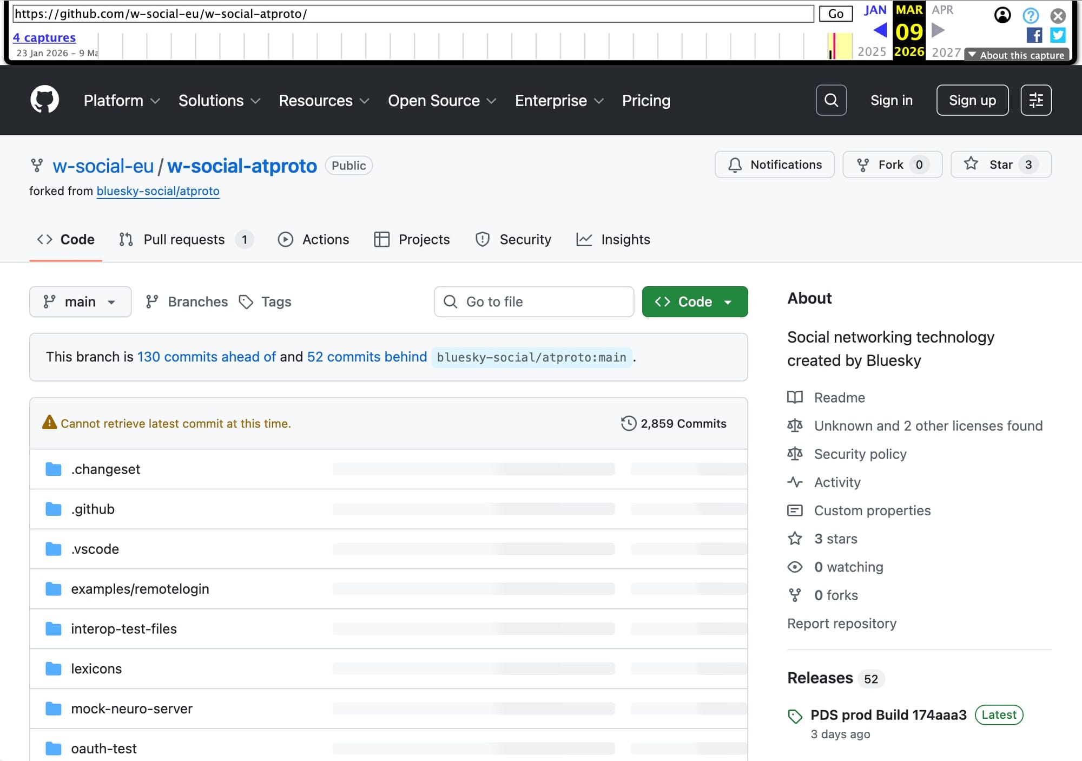Expand the Solutions menu
This screenshot has height=761, width=1082.
(x=219, y=101)
